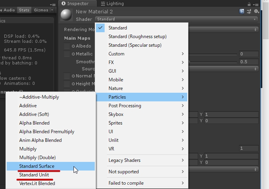Select Additive (Soft) particle shader
The height and width of the screenshot is (189, 269).
pos(51,114)
